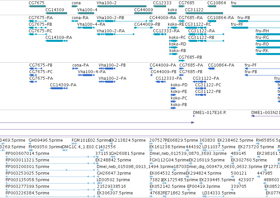This screenshot has width=280, height=198.
Task: Select the fru gene feature
Action: (255, 6)
